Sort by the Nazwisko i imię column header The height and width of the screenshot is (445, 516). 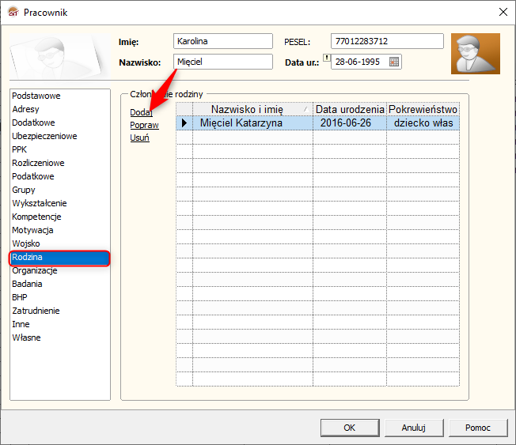[x=252, y=109]
